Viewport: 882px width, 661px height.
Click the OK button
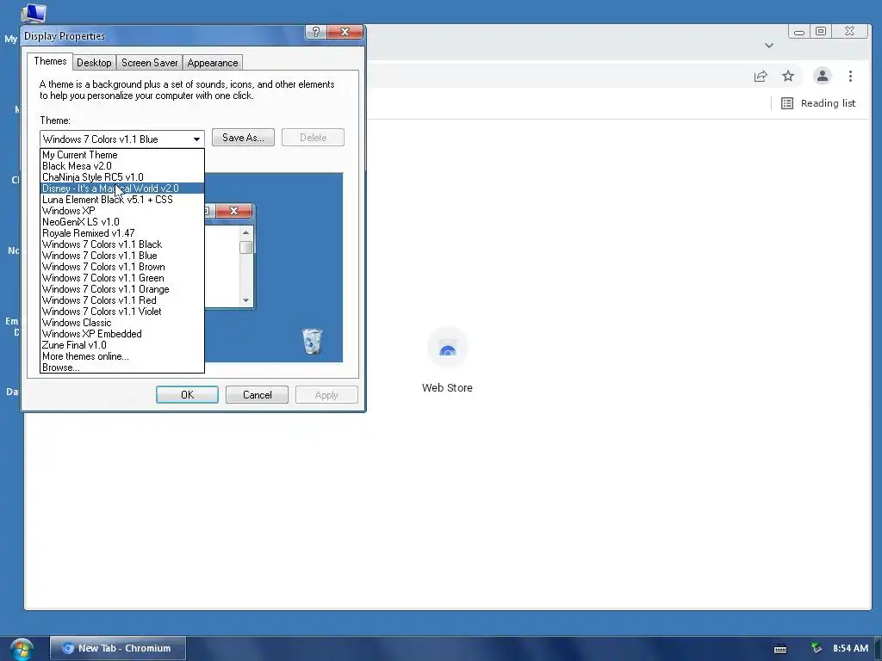click(x=187, y=394)
